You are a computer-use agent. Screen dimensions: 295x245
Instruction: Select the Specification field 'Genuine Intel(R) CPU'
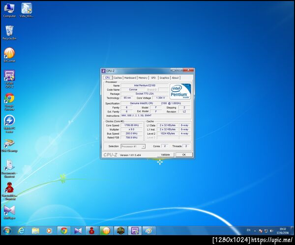click(x=155, y=103)
